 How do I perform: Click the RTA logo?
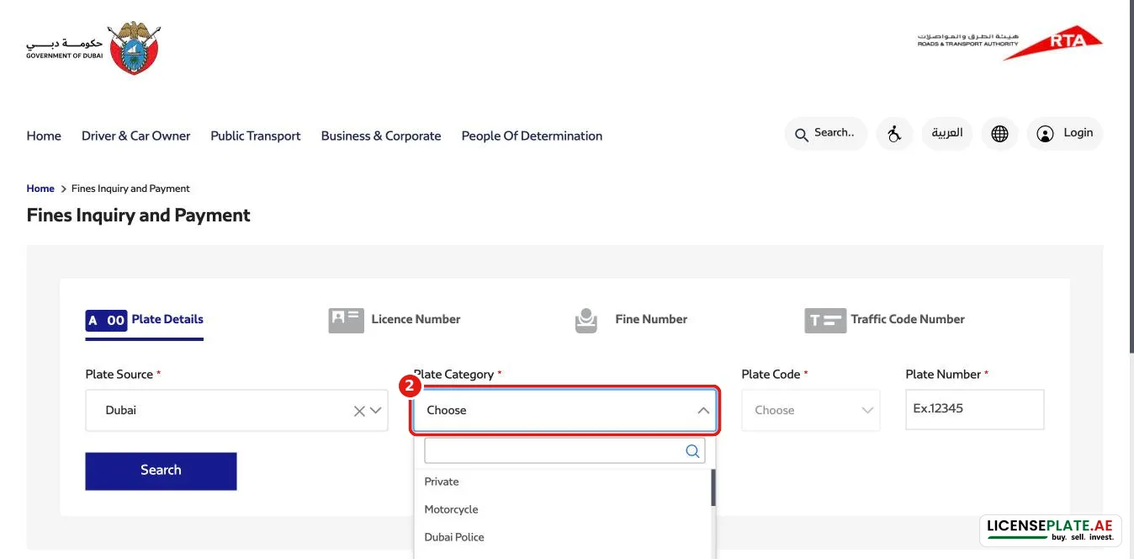pos(1009,42)
